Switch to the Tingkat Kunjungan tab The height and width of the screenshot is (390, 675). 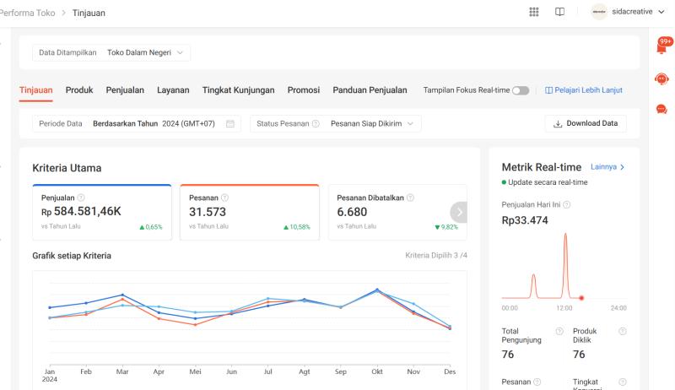point(239,90)
